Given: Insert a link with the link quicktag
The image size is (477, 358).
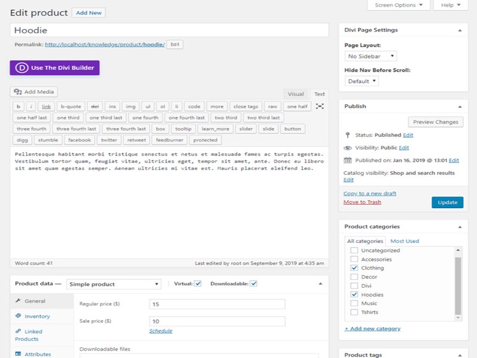Looking at the screenshot, I should coord(46,107).
